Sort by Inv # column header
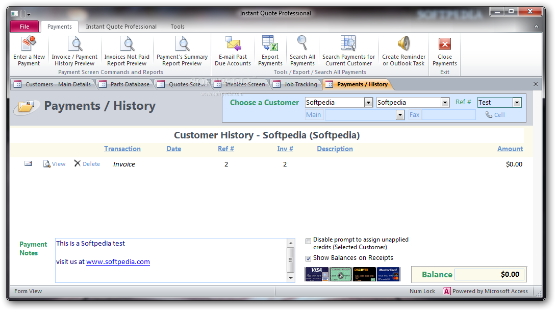Screen dimensions: 556x311 pos(285,149)
